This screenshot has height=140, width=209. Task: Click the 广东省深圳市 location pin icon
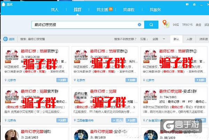pyautogui.click(x=143, y=120)
